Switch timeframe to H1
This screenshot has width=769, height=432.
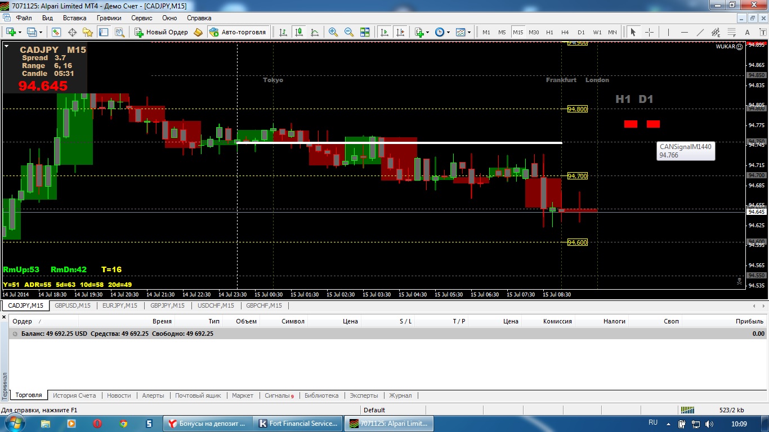(x=549, y=32)
